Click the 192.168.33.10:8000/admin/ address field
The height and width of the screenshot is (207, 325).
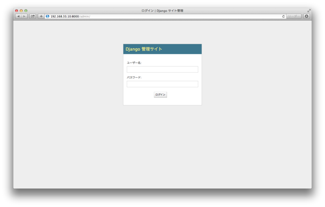pyautogui.click(x=165, y=16)
